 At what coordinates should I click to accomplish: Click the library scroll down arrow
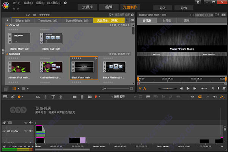click(133, 83)
